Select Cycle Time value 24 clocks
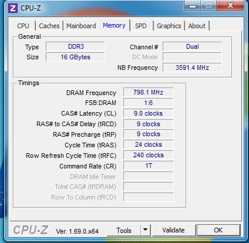This screenshot has height=243, width=249. click(149, 144)
